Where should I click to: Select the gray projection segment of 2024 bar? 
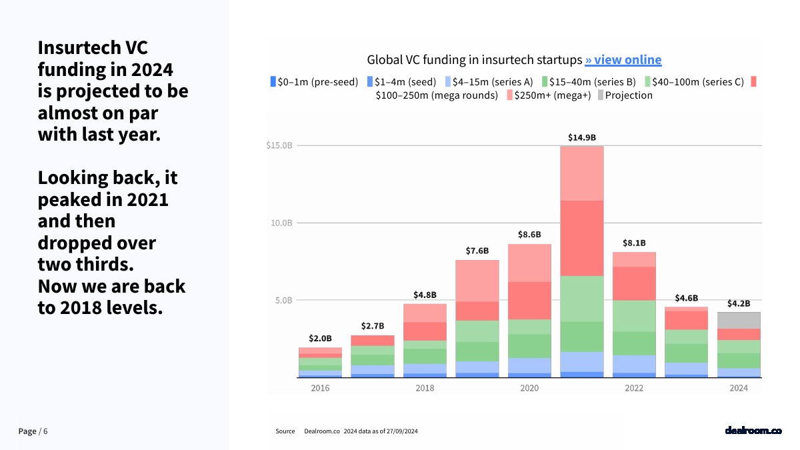pos(739,320)
